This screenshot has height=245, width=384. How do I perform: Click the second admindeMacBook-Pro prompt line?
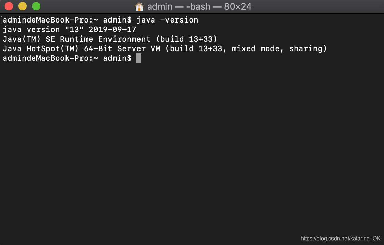pyautogui.click(x=67, y=58)
